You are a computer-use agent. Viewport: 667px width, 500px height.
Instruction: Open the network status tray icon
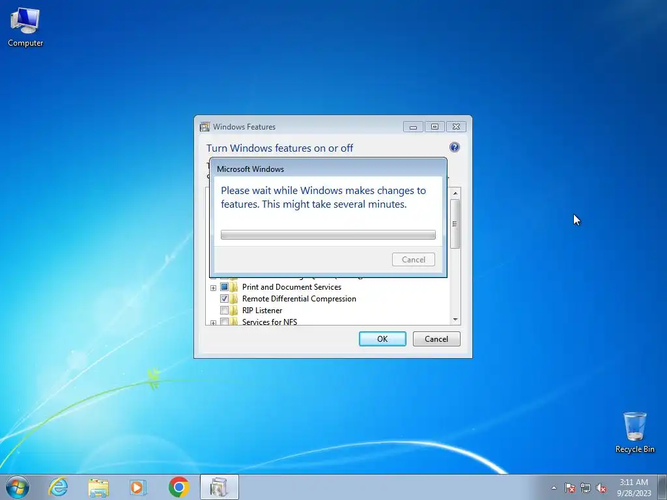[x=586, y=488]
